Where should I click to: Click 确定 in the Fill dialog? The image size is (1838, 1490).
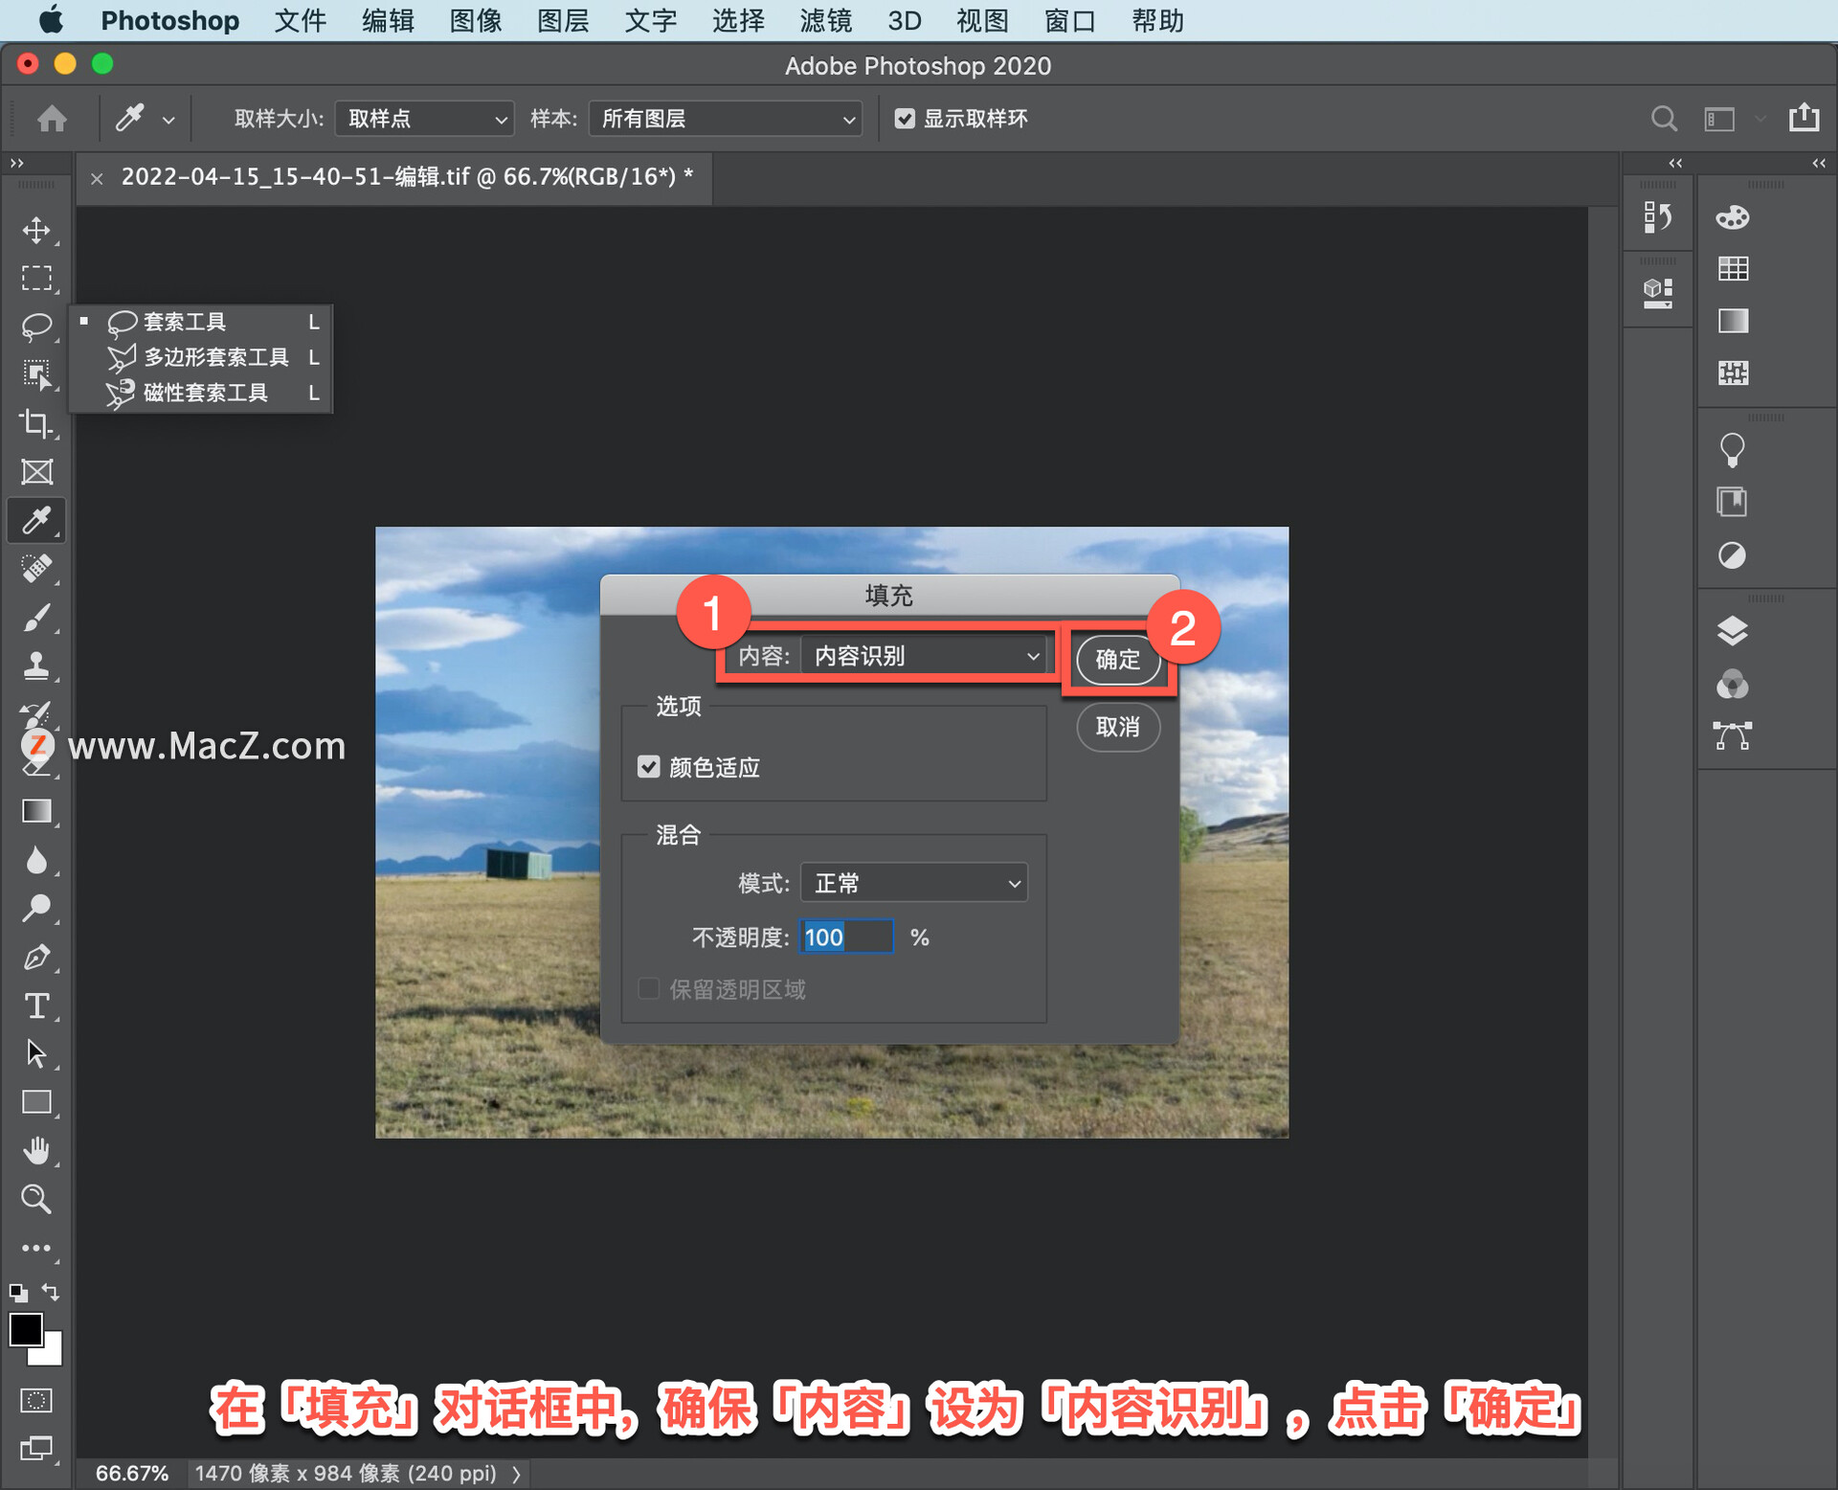1118,660
